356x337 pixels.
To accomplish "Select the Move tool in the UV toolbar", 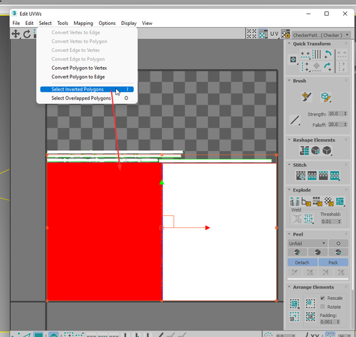I will point(16,33).
